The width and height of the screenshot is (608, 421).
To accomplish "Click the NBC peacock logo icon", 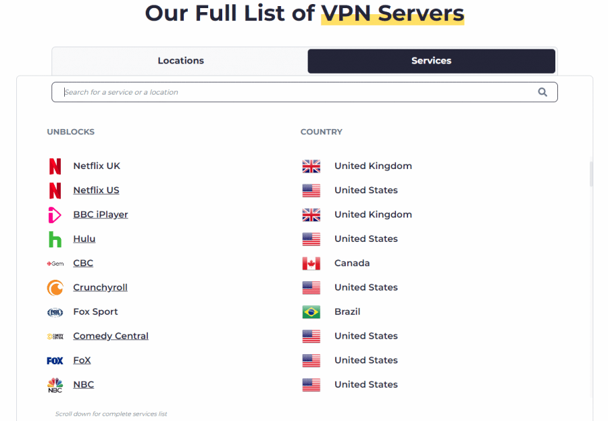I will click(55, 385).
